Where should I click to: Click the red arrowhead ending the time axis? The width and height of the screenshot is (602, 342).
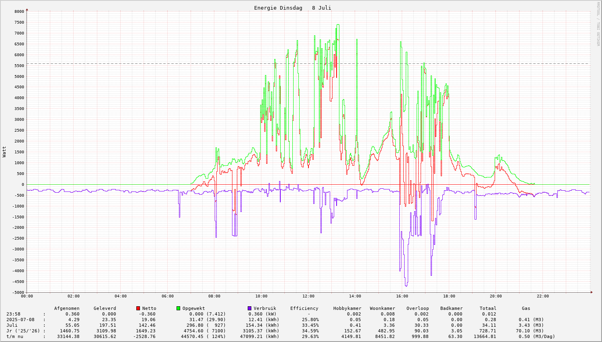[592, 292]
